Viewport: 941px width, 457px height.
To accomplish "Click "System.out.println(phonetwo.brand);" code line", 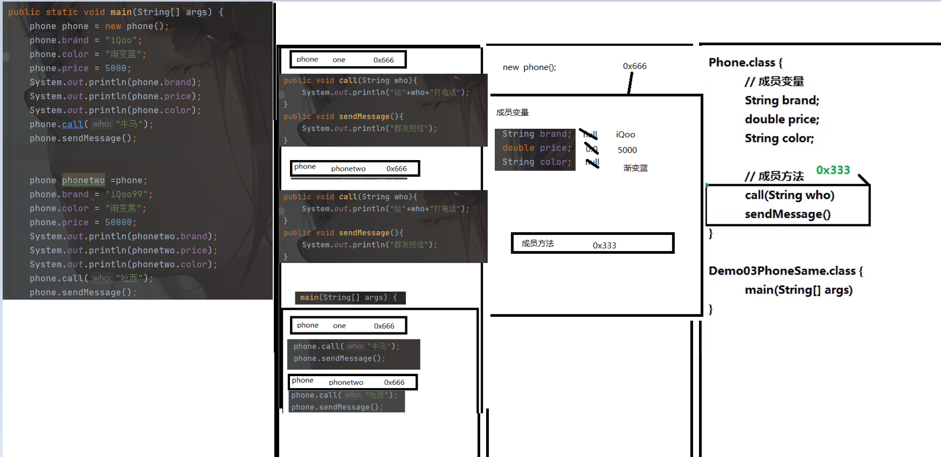I will 123,236.
